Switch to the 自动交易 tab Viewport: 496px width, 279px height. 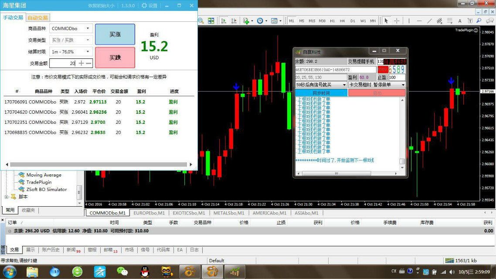37,18
